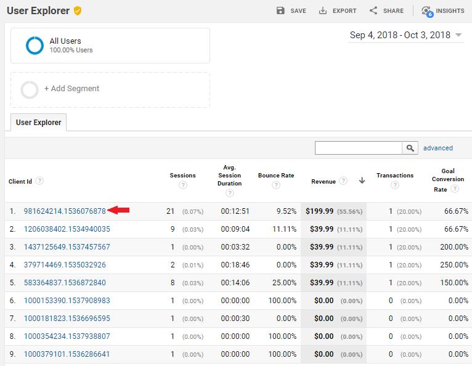Click the Transactions column header
472x366 pixels.
tap(395, 176)
